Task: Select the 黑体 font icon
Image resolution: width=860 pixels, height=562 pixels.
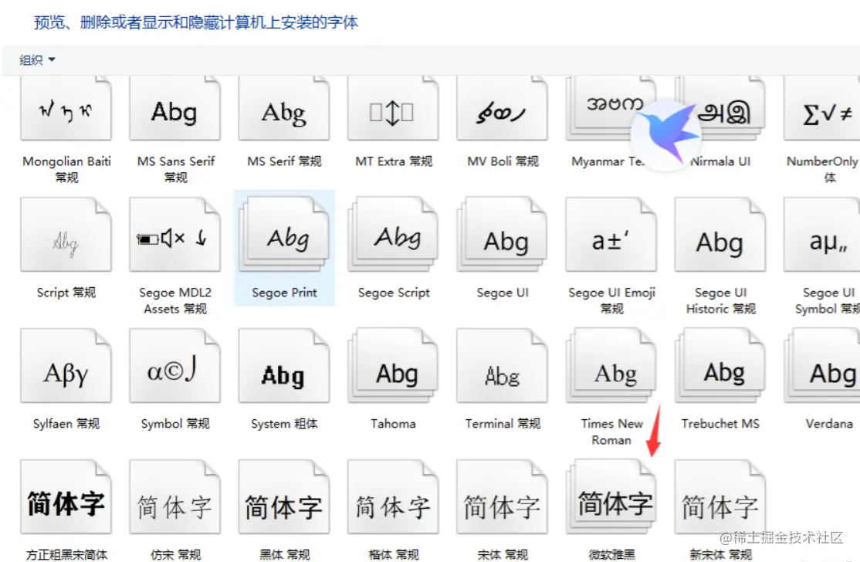Action: coord(284,496)
